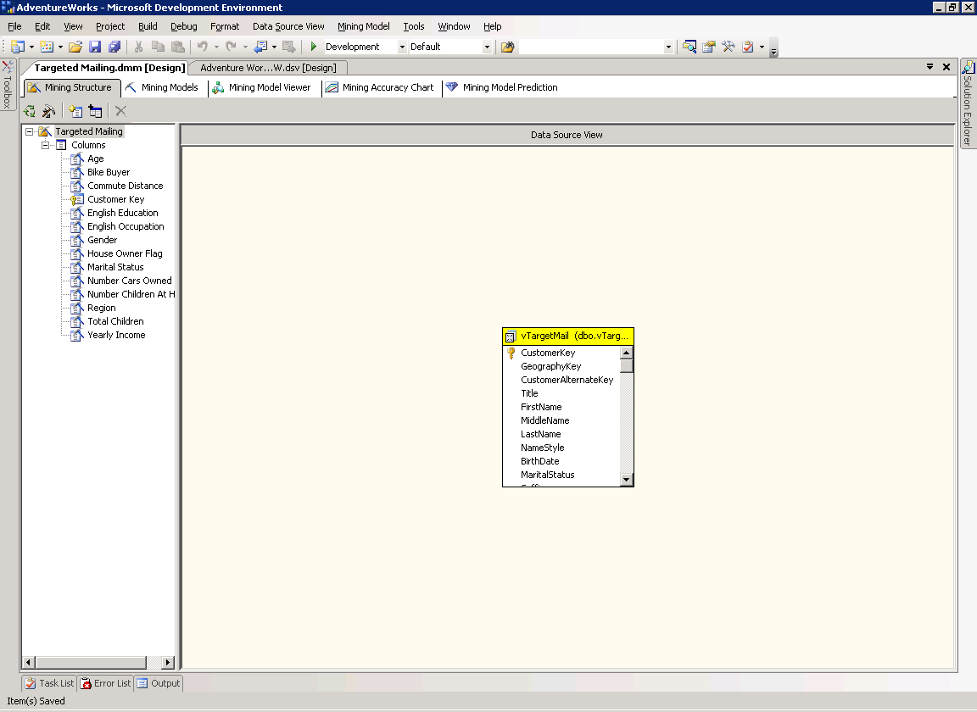Open the Toolbox side panel
This screenshot has height=712, width=977.
point(8,85)
